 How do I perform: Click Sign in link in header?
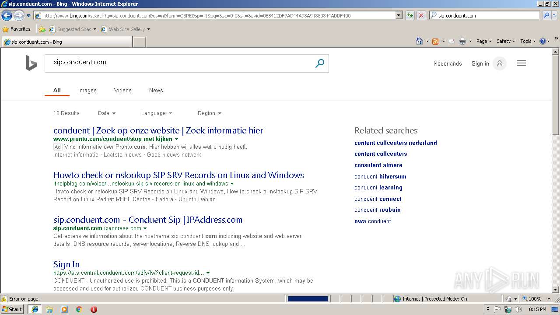[480, 63]
